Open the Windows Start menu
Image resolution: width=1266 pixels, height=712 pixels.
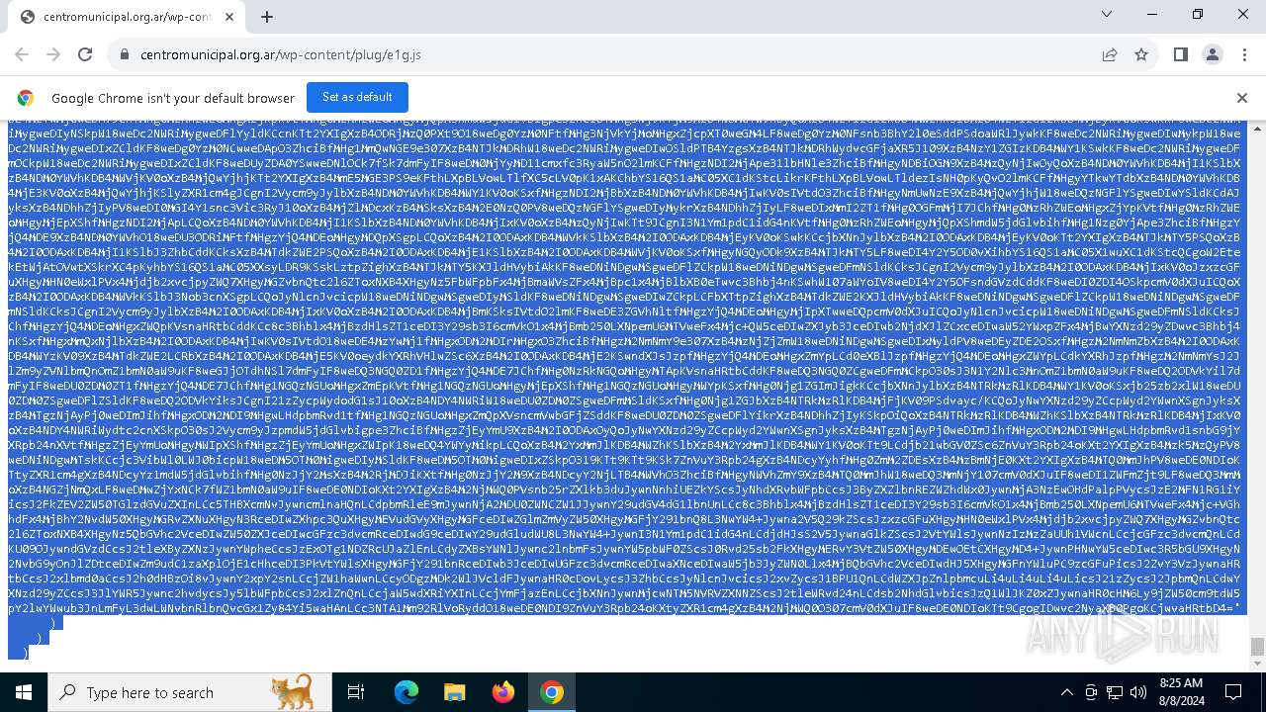24,692
